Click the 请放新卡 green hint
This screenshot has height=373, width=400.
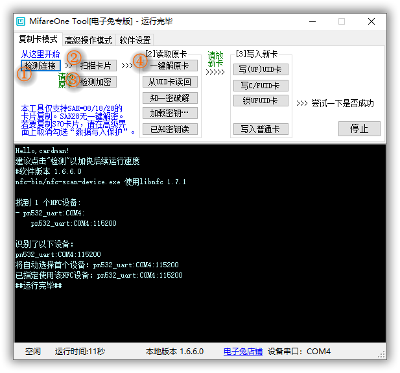pos(215,59)
